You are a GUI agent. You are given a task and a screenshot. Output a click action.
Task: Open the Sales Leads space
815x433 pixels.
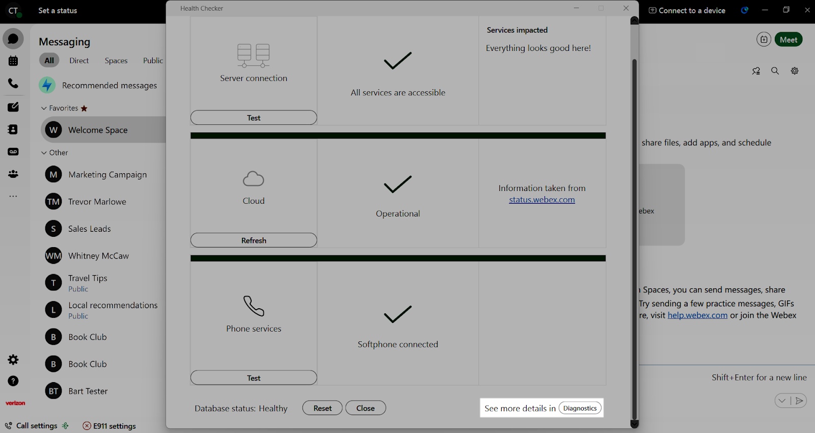pyautogui.click(x=103, y=229)
